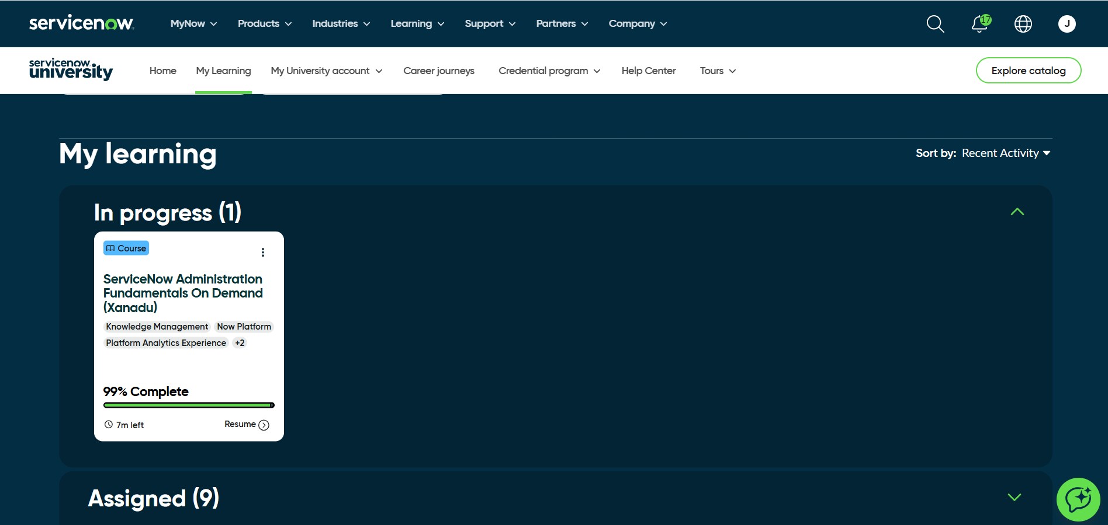The image size is (1108, 525).
Task: Show the +2 additional tags
Action: coord(240,343)
